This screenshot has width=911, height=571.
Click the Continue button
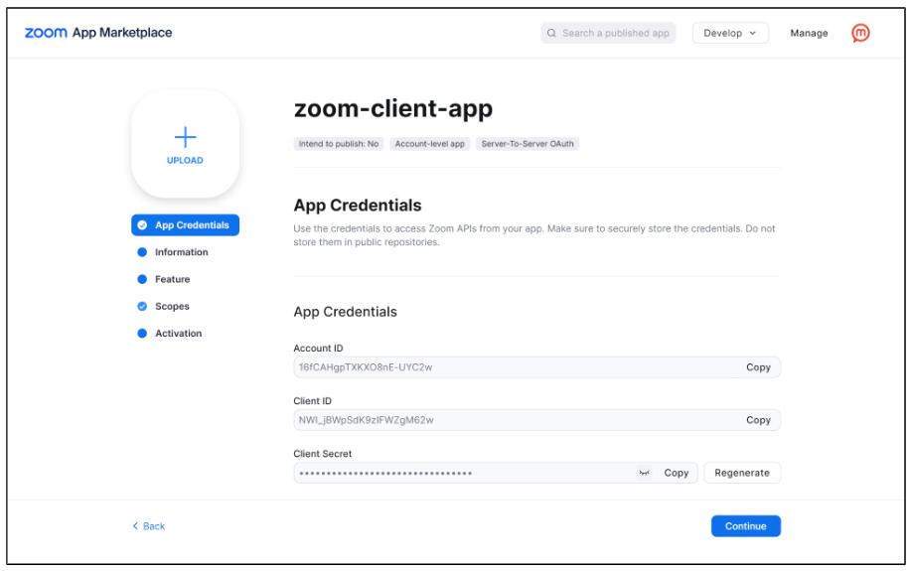click(745, 526)
